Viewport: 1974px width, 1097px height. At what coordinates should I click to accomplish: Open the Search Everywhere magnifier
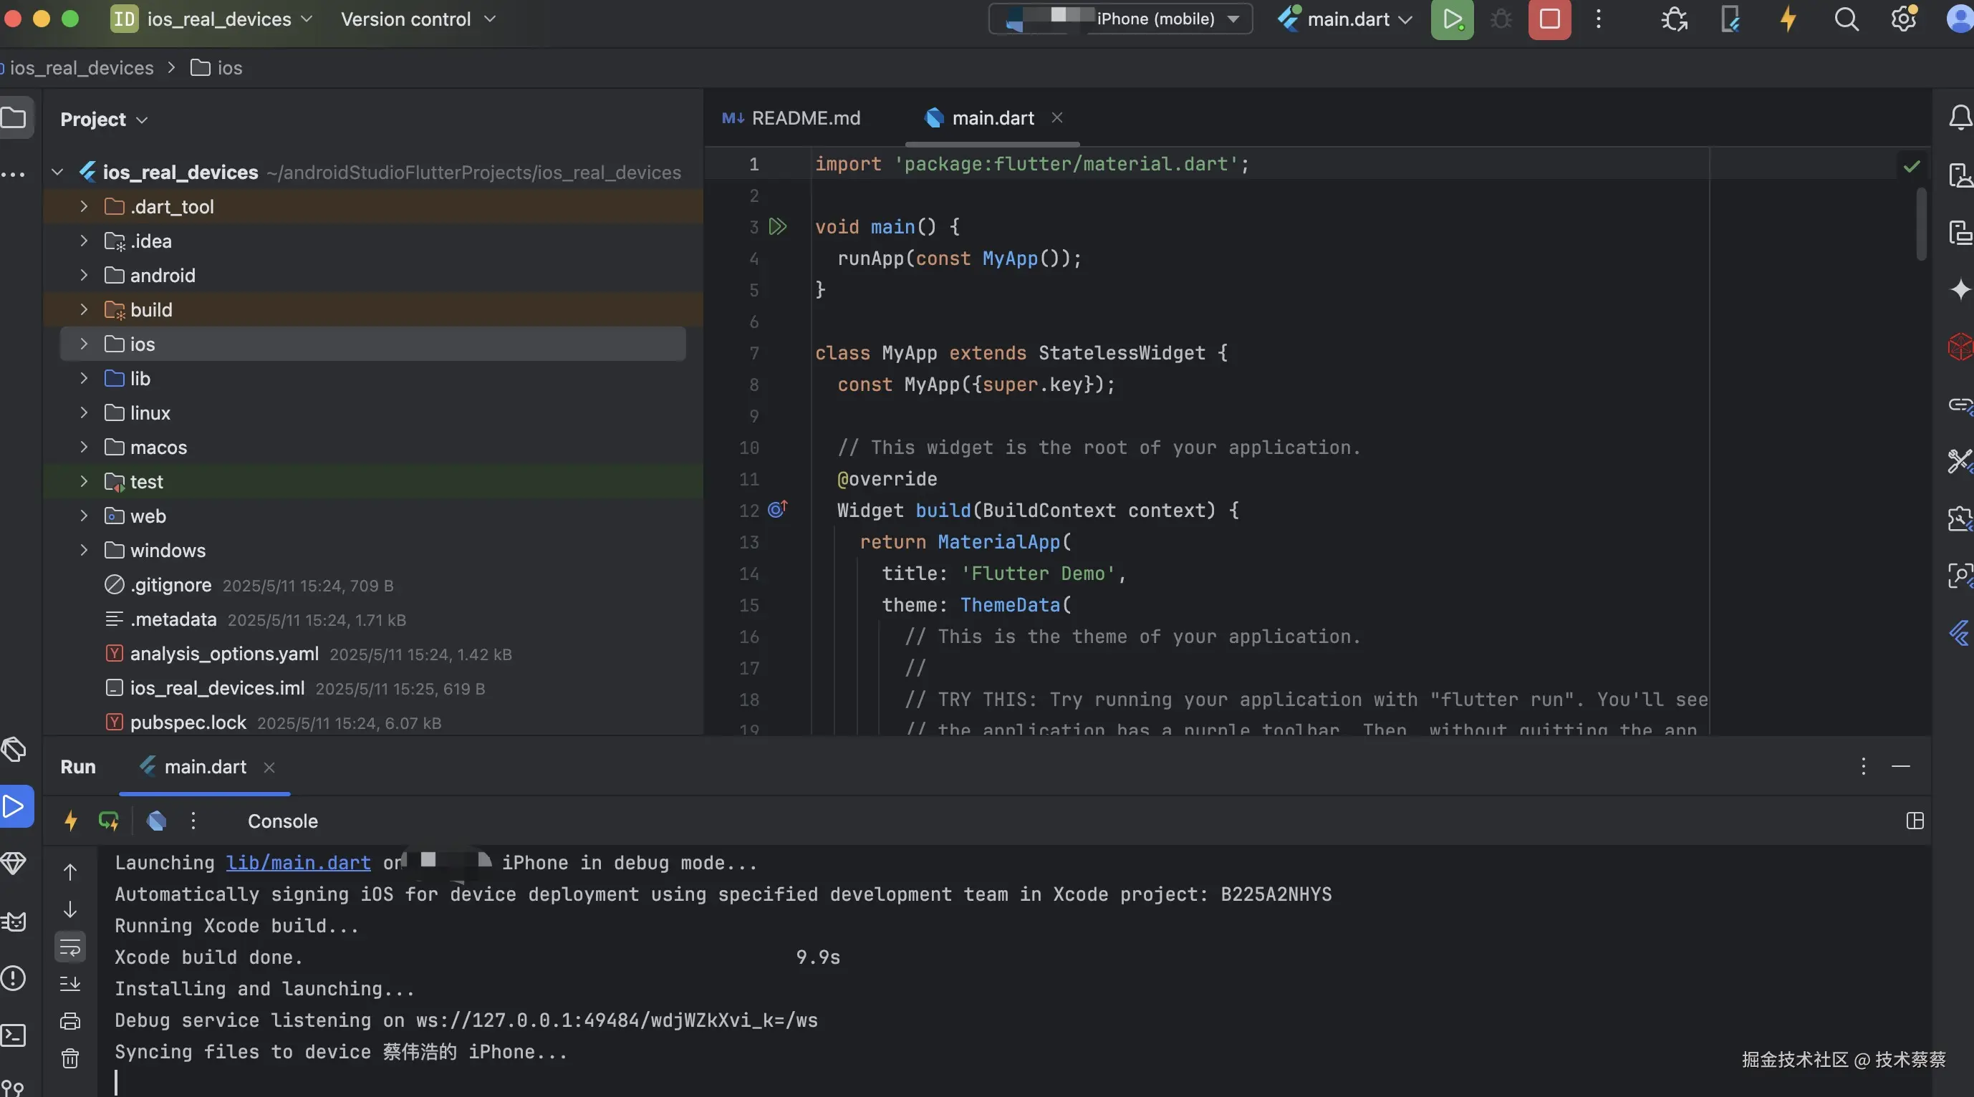(x=1845, y=19)
